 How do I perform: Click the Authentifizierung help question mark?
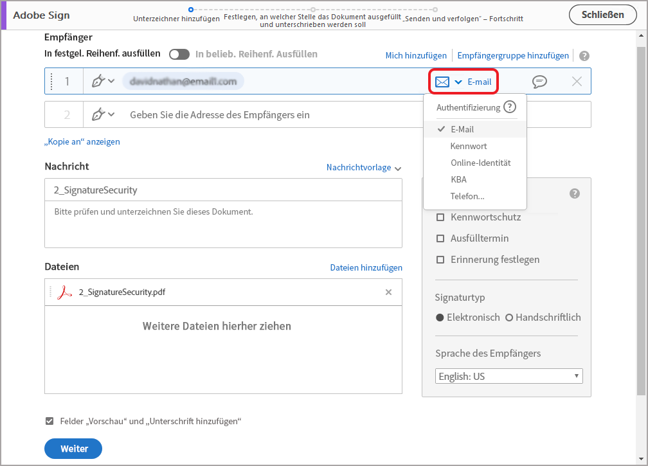(x=510, y=107)
